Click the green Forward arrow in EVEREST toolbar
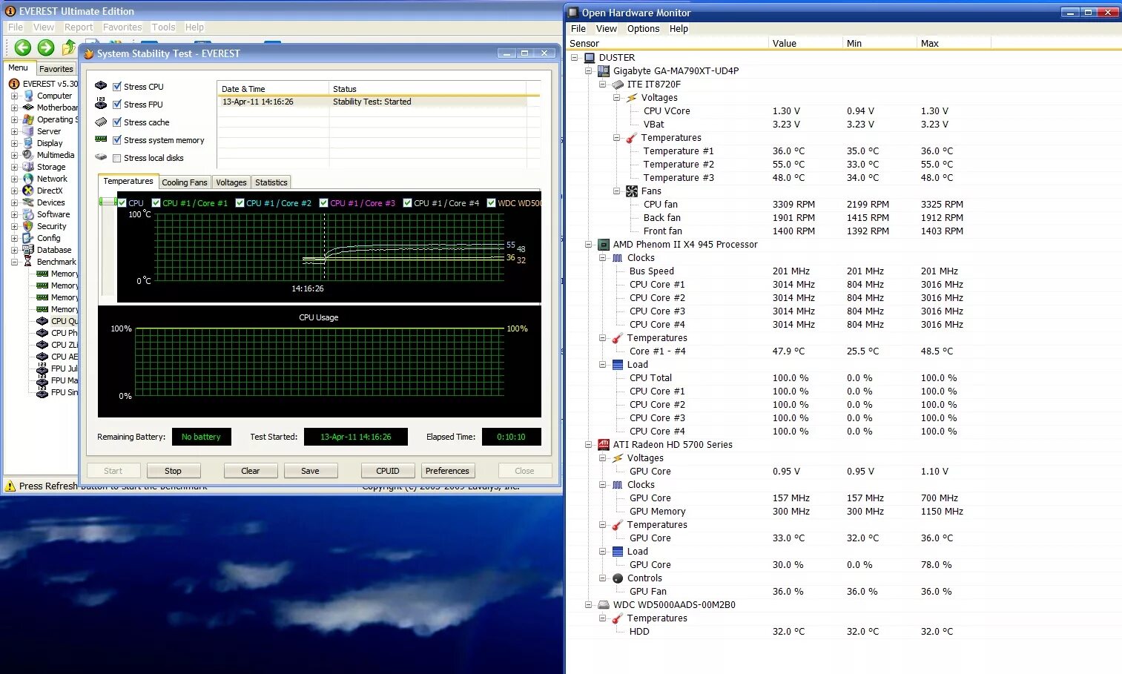Viewport: 1122px width, 674px height. (46, 47)
